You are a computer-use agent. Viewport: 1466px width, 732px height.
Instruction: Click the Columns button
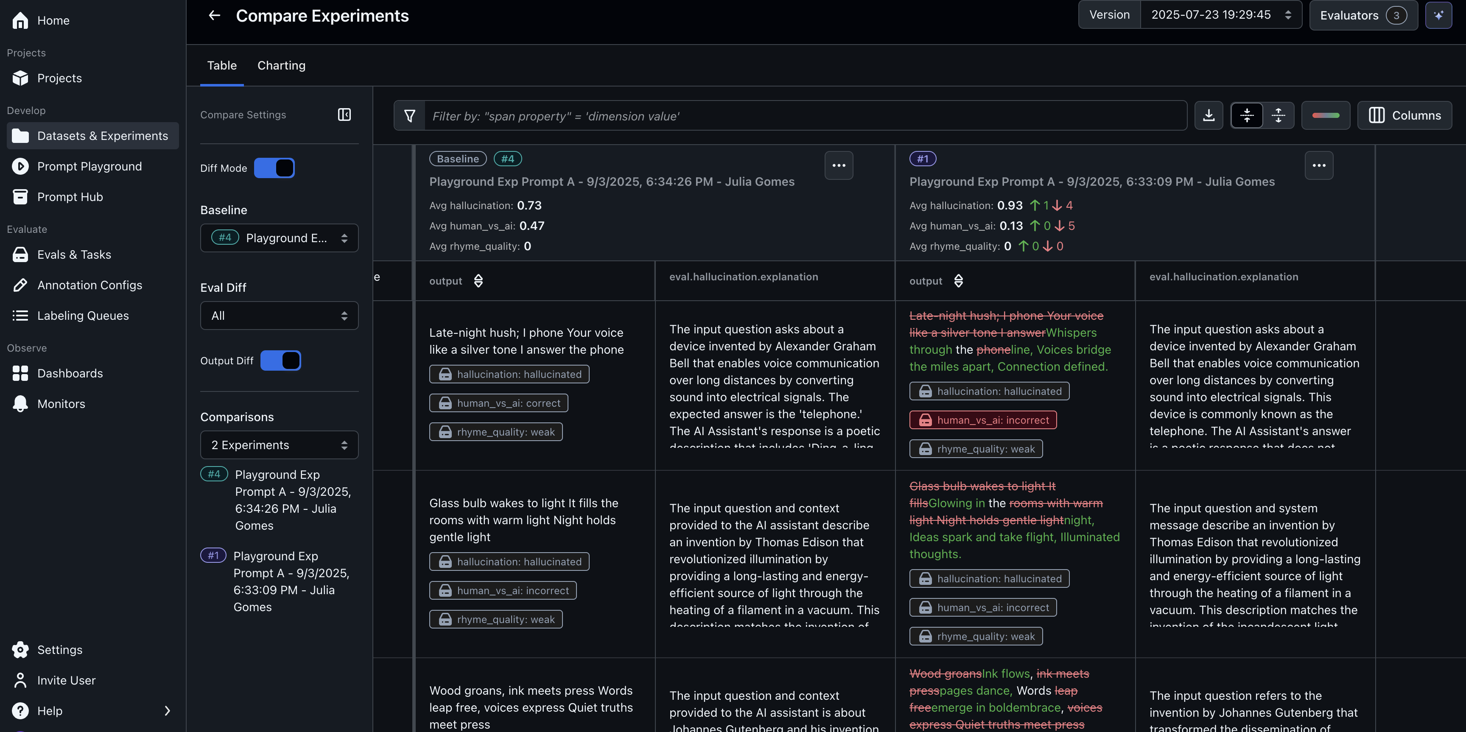coord(1404,115)
